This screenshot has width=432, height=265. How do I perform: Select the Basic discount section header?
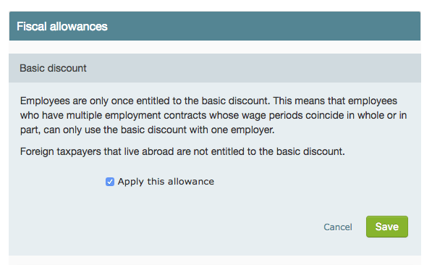pos(53,68)
